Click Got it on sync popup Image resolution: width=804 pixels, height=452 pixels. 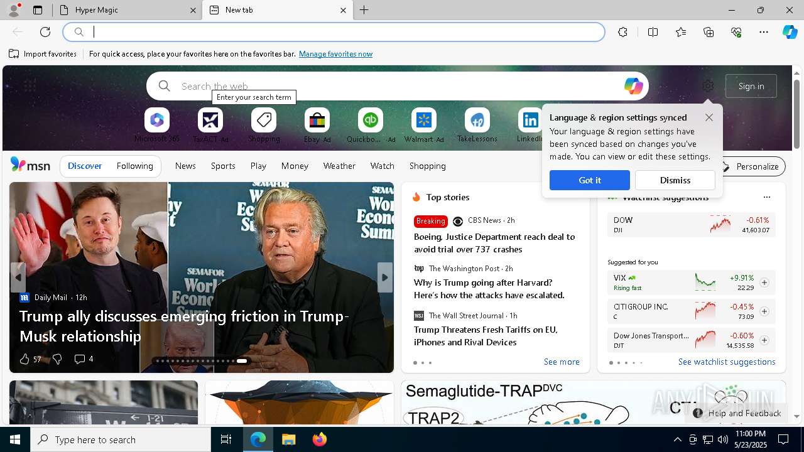pos(590,180)
